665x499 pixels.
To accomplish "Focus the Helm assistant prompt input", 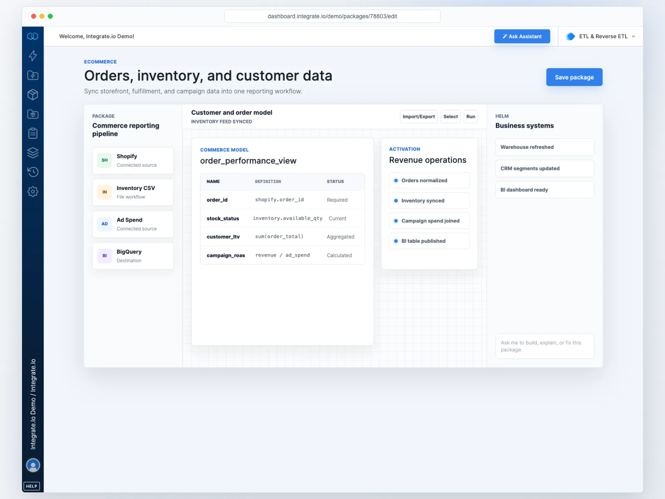I will (x=544, y=346).
